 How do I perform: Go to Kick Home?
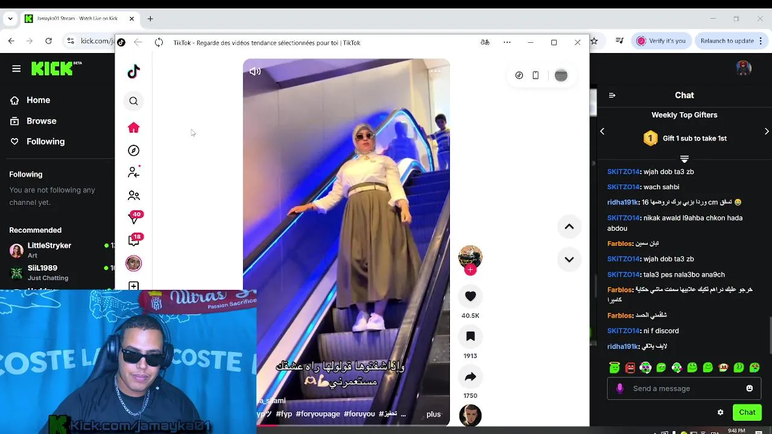38,100
